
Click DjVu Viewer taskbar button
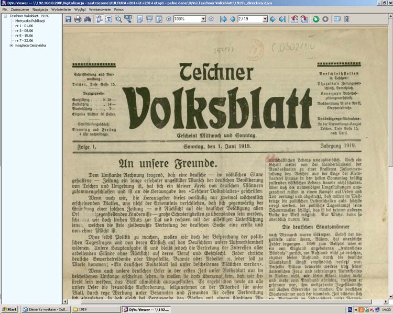point(147,309)
